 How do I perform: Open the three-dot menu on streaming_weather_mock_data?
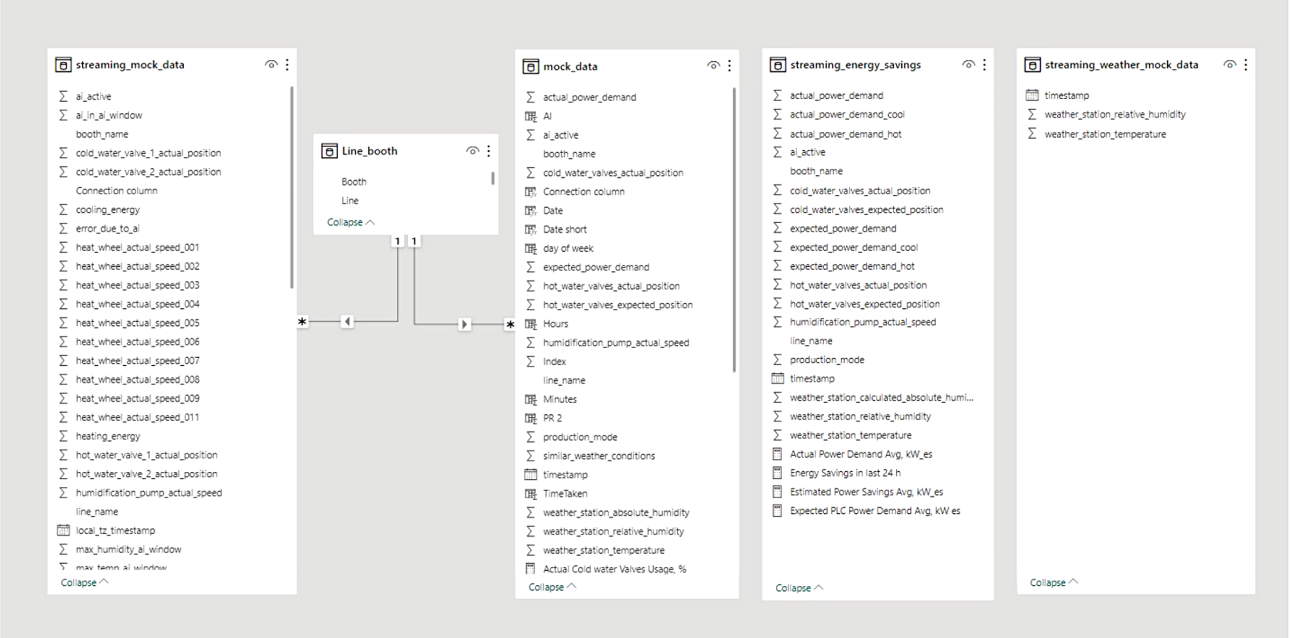pyautogui.click(x=1246, y=65)
